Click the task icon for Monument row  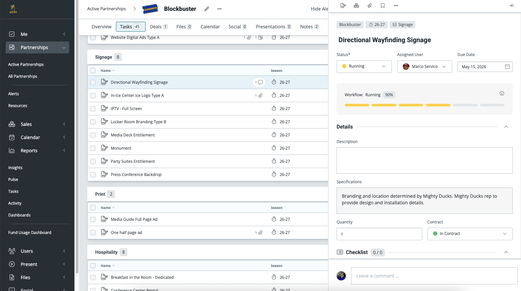coord(104,148)
